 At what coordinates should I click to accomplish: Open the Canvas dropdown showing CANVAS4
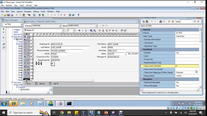60,26
